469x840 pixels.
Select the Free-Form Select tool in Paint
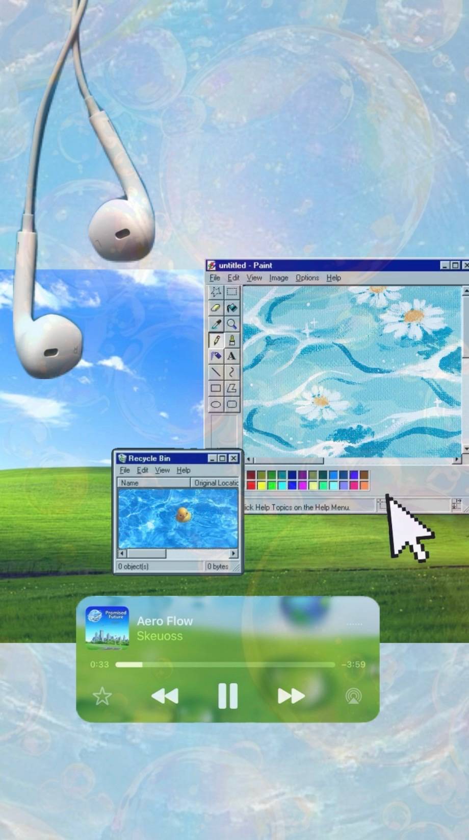[x=216, y=291]
